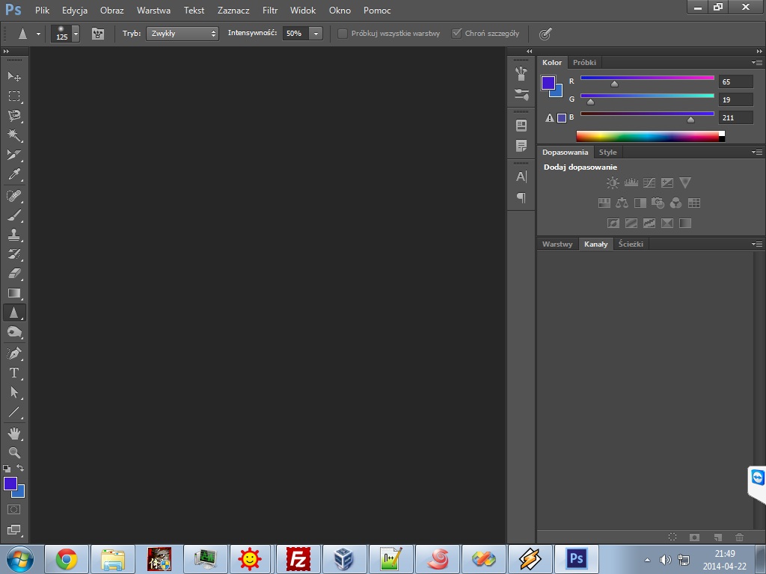
Task: Edit the Intensywność 50% field
Action: coord(295,33)
